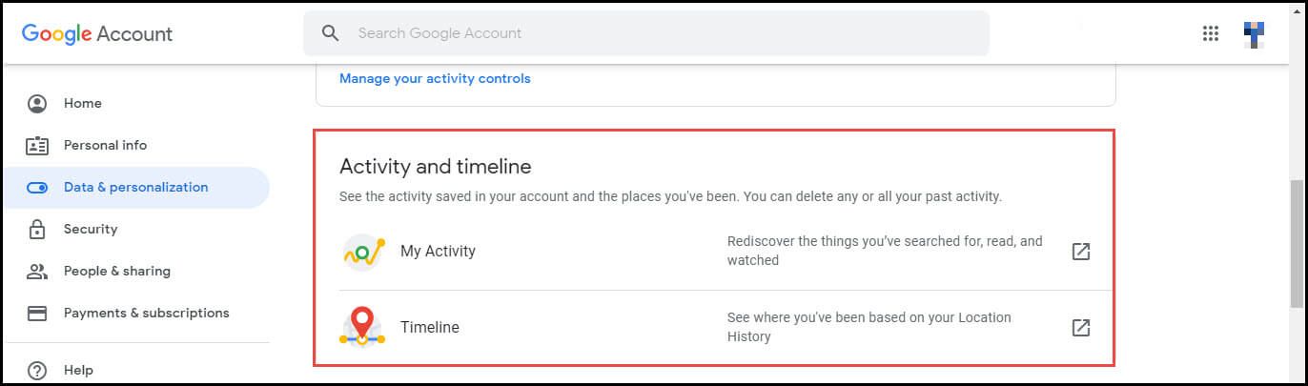Click the My Activity squiggle icon
The width and height of the screenshot is (1308, 386).
(x=362, y=252)
